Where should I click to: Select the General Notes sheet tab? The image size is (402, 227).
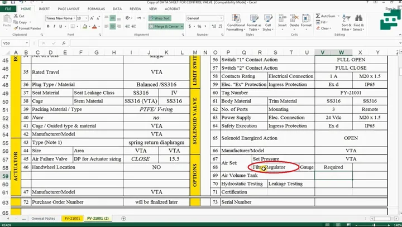(44, 218)
